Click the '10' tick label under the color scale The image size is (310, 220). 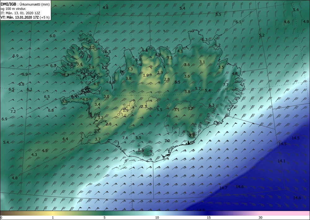[x=157, y=218]
